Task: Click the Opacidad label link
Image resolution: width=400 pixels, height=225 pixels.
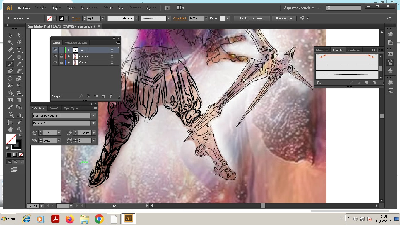Action: point(180,18)
